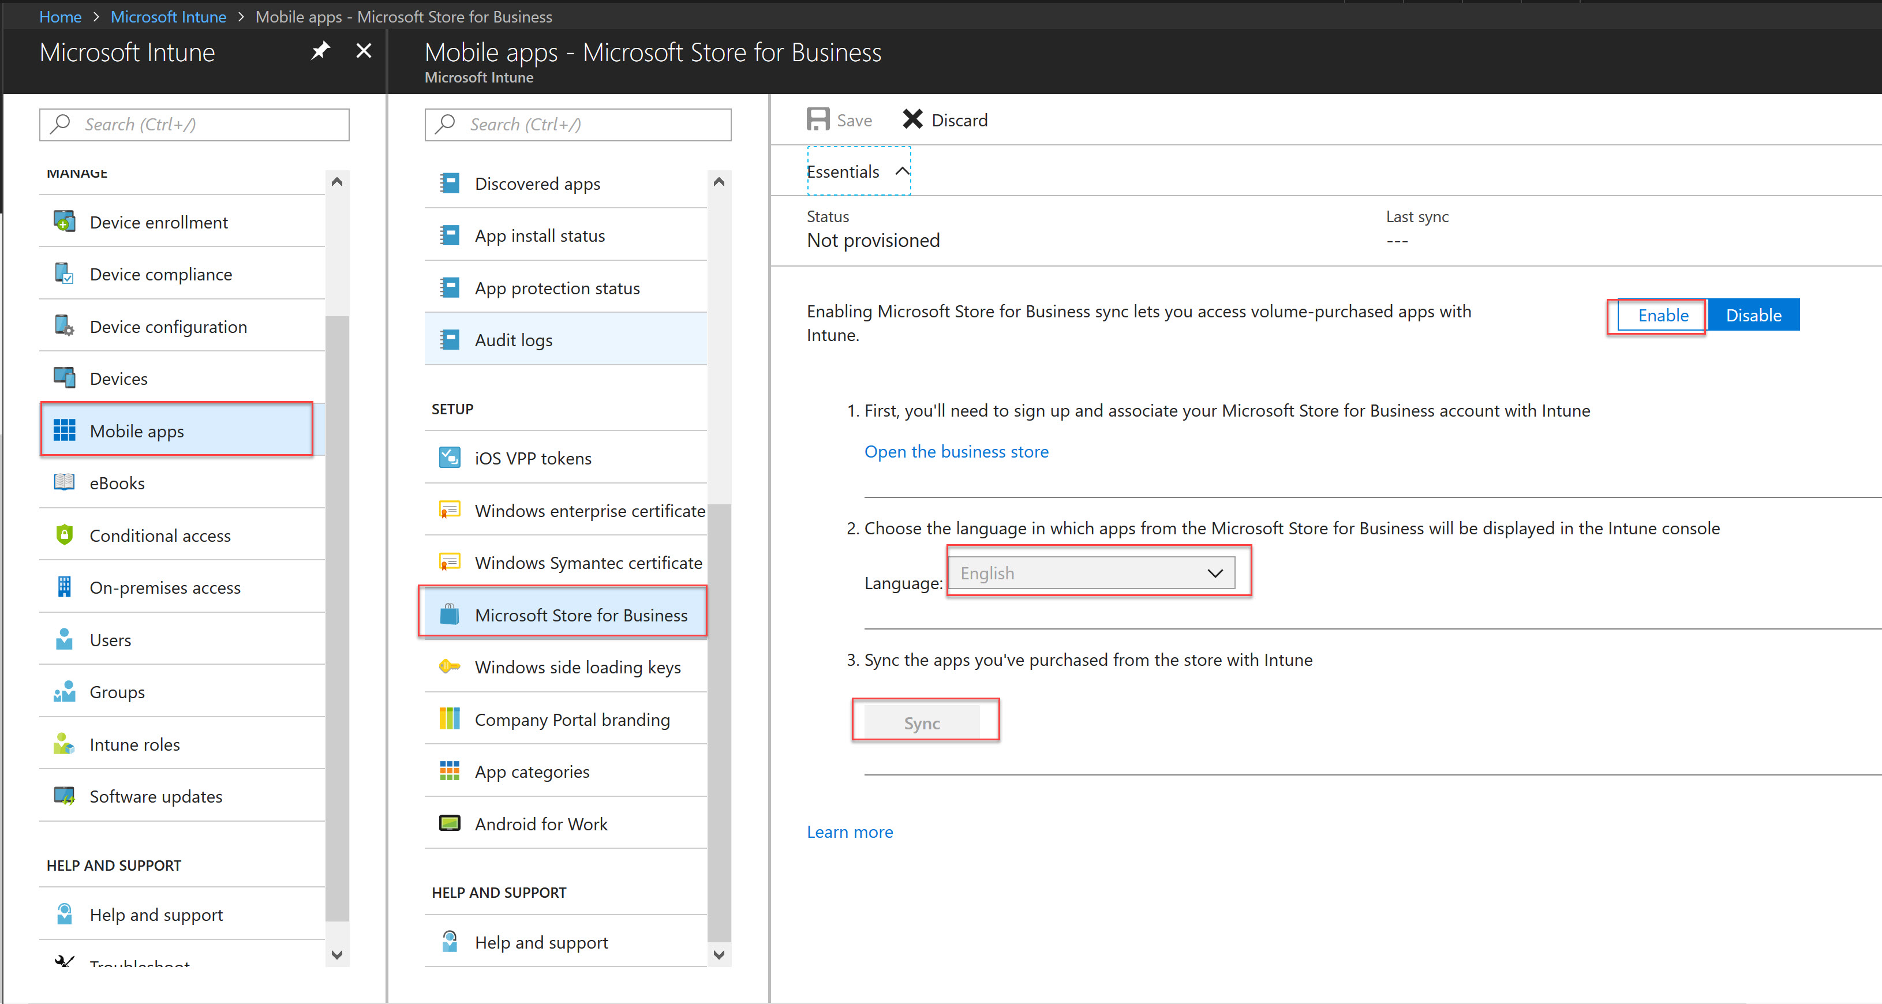
Task: Click the Conditional access shield icon
Action: (64, 535)
